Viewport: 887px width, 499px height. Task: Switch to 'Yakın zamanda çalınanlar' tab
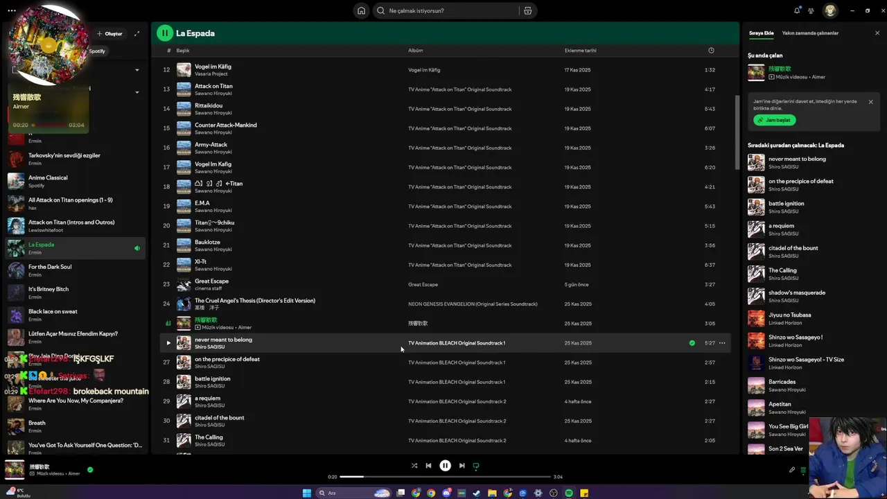coord(810,33)
